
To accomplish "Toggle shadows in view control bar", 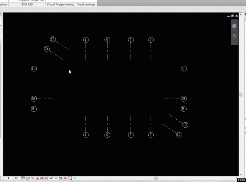I will click(x=37, y=178).
